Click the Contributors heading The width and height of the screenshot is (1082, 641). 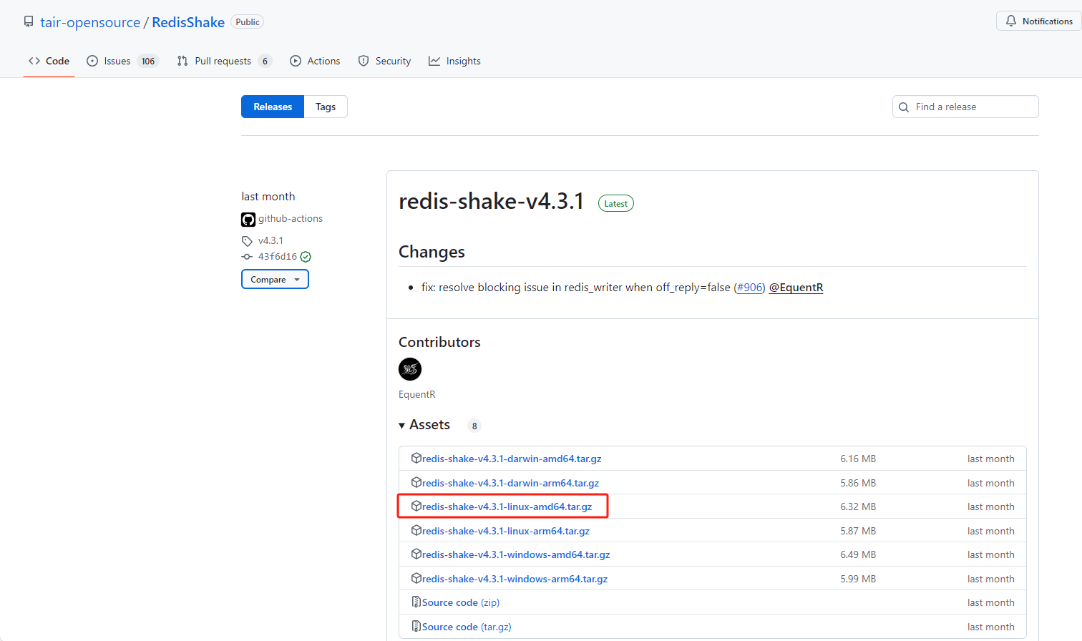coord(439,342)
